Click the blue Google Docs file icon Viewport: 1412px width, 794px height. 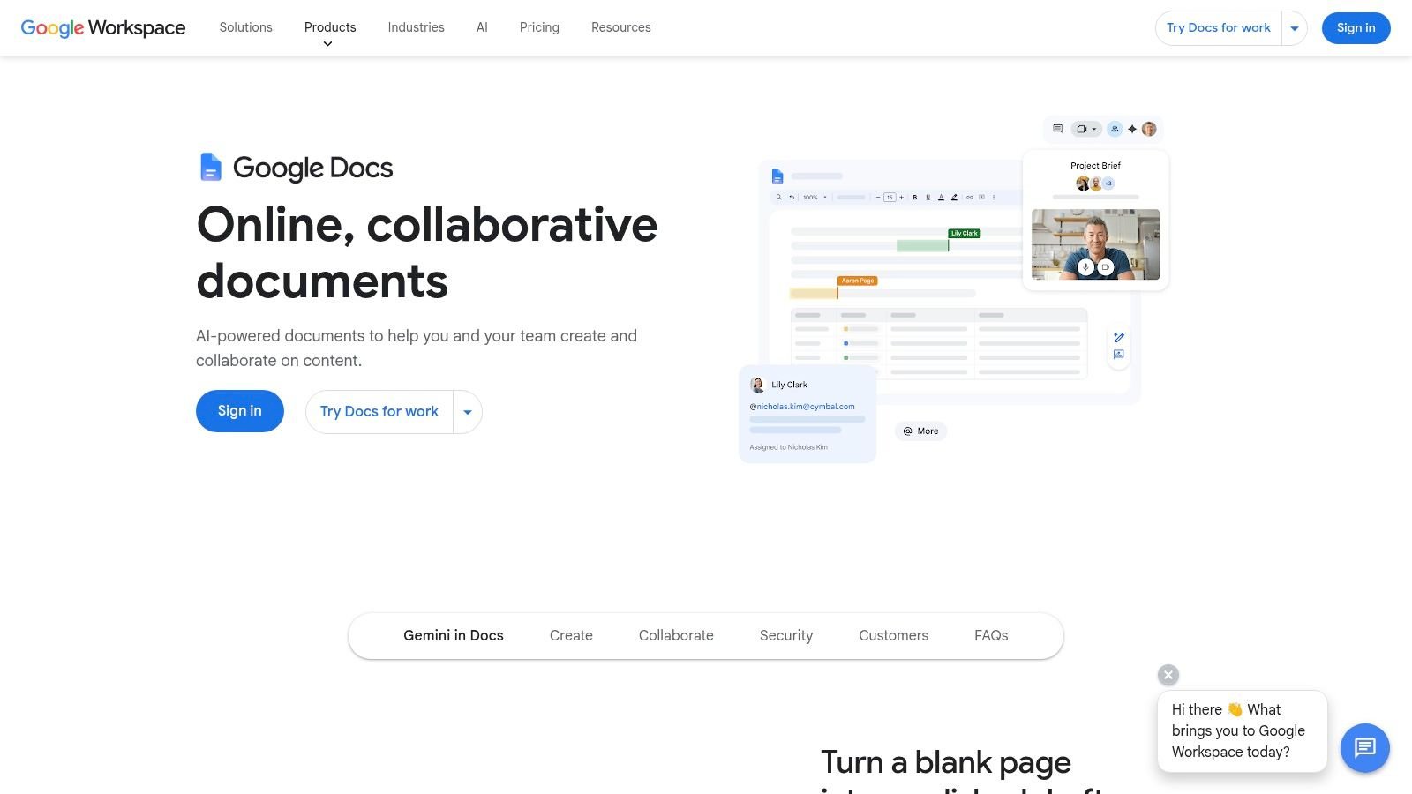coord(210,167)
